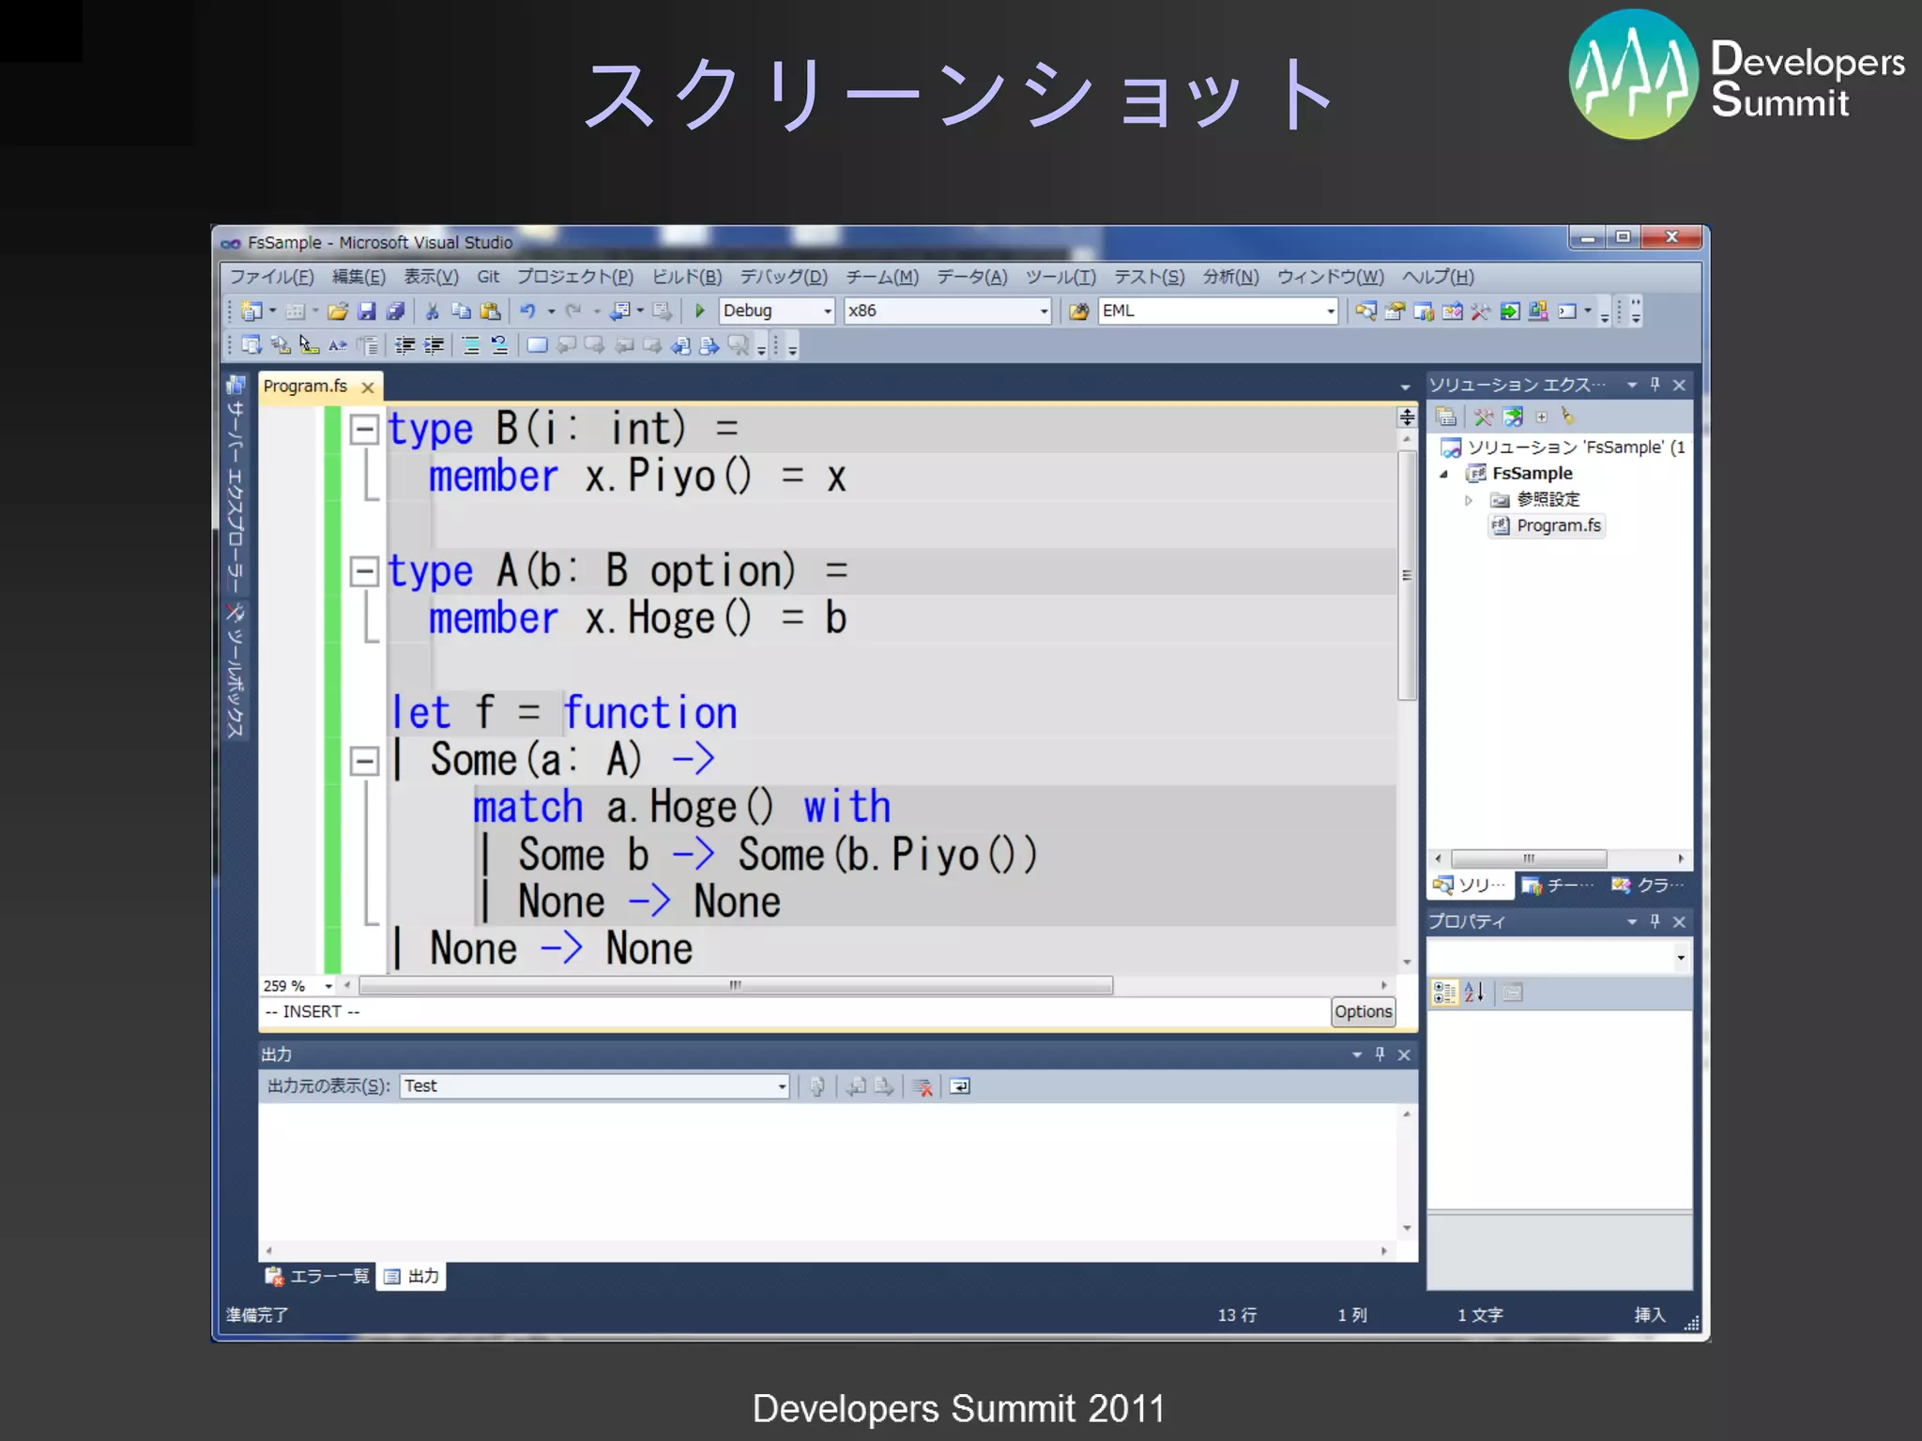This screenshot has width=1922, height=1441.
Task: Click the Options button
Action: [x=1363, y=1011]
